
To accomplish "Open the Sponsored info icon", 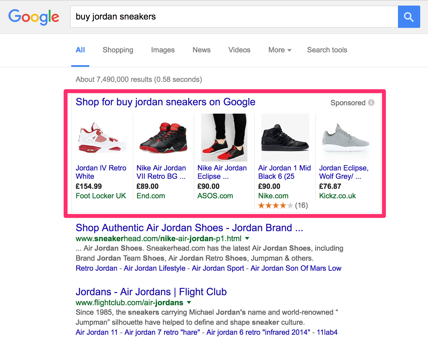I will [x=371, y=102].
